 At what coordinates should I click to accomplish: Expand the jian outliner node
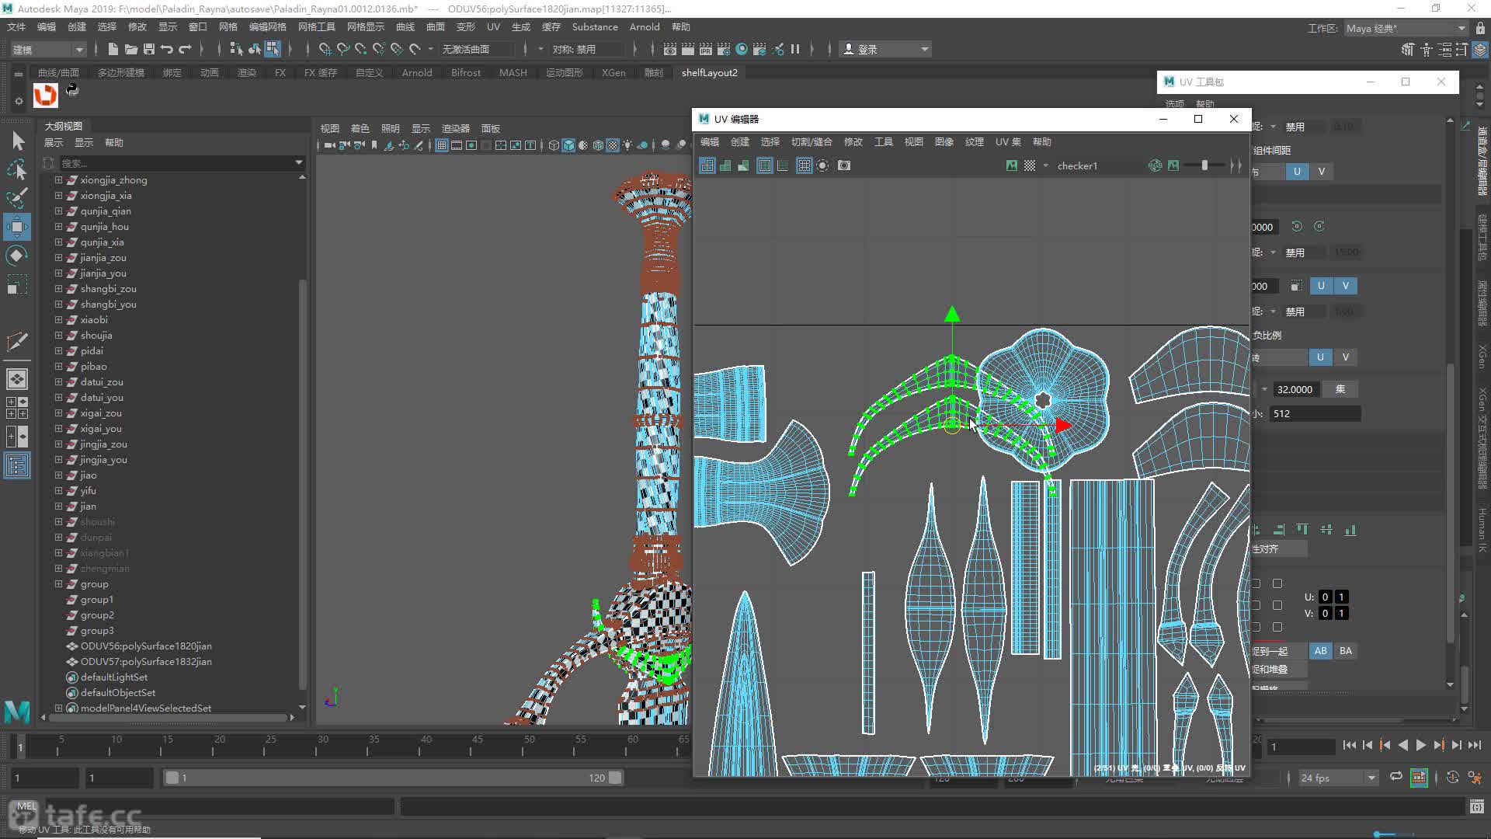click(x=58, y=506)
